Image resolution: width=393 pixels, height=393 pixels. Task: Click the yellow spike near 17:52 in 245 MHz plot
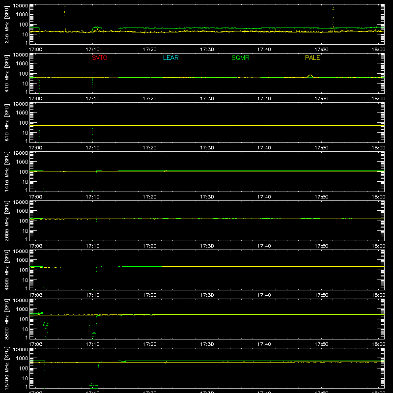(333, 20)
